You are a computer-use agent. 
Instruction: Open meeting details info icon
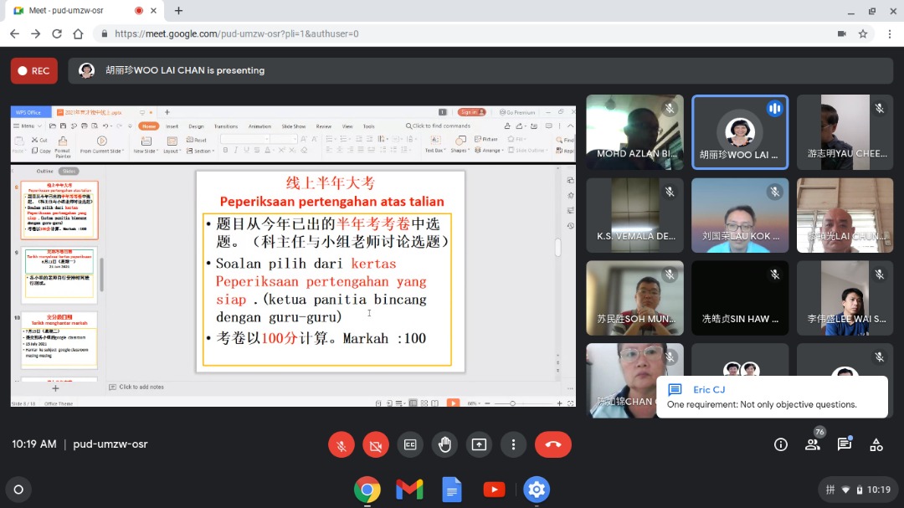coord(781,444)
